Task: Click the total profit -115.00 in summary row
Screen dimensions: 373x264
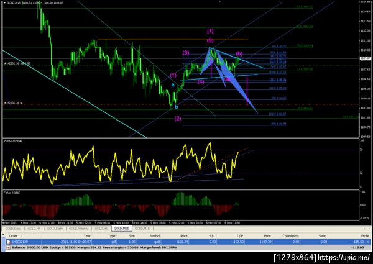Action: point(357,247)
